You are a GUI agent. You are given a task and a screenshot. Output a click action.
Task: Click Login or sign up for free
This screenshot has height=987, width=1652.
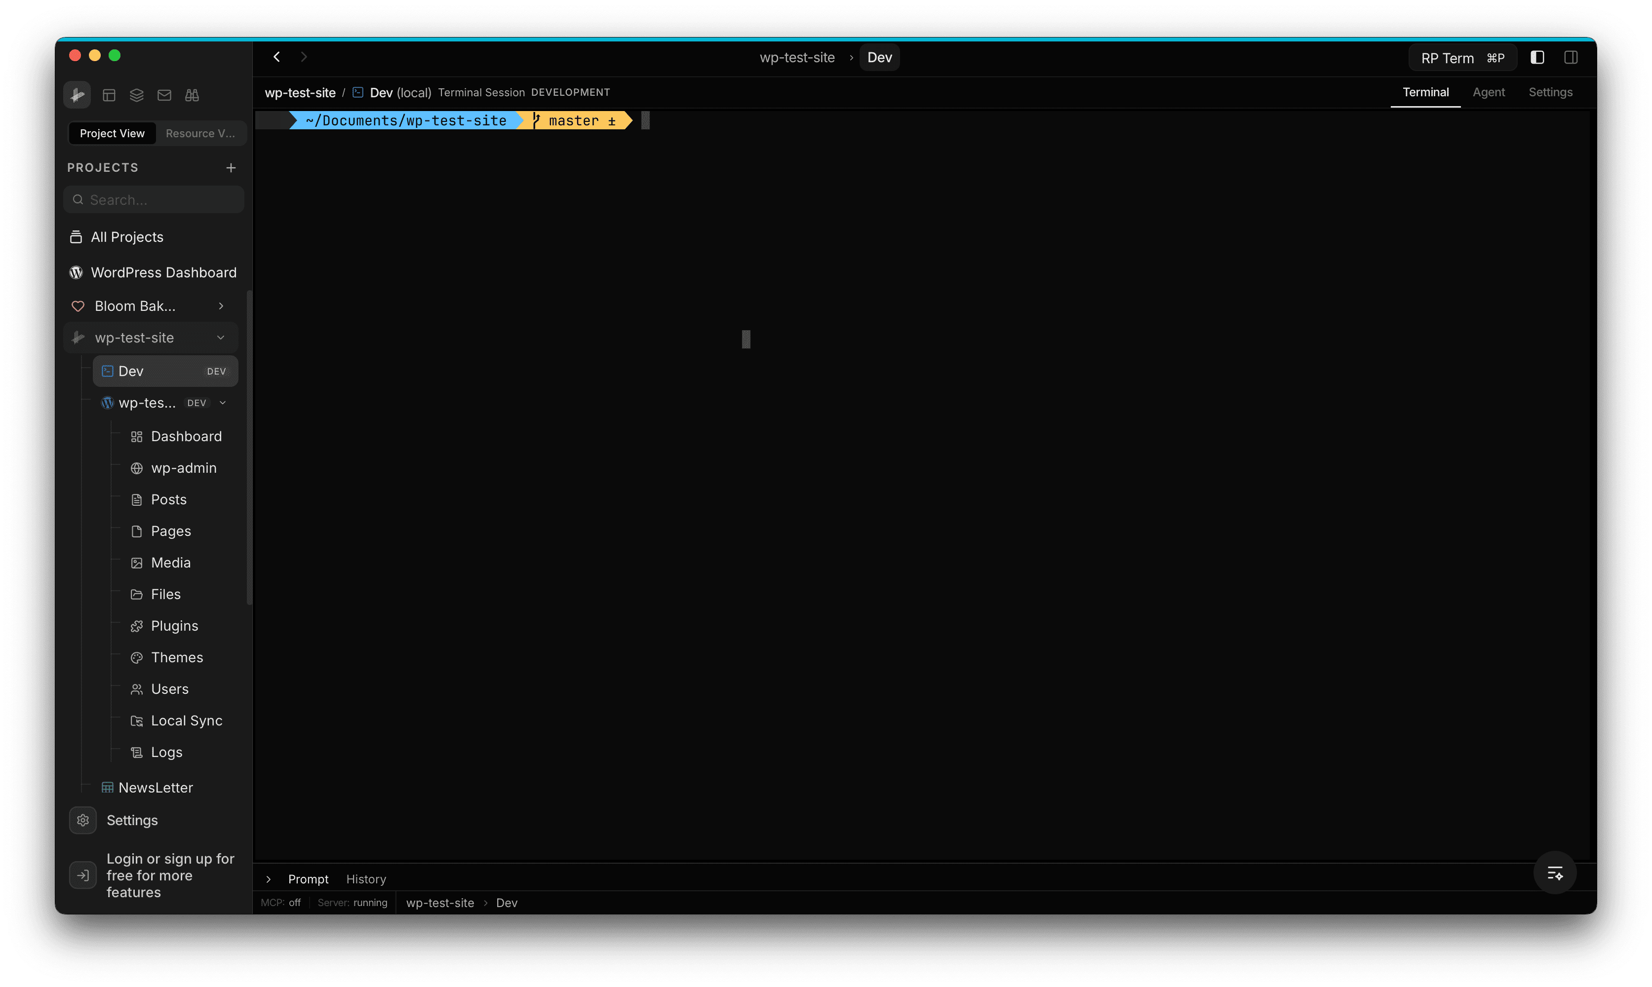click(170, 875)
